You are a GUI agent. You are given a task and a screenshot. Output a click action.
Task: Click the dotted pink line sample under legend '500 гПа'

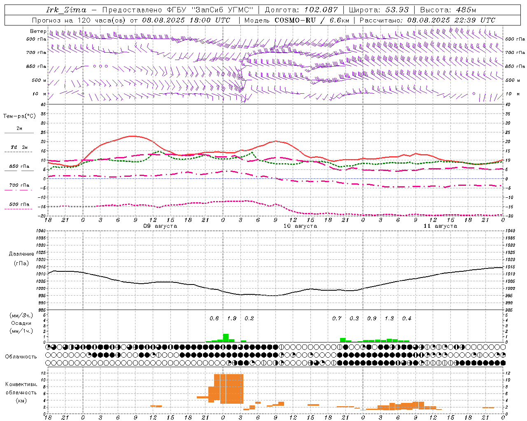[x=19, y=209]
